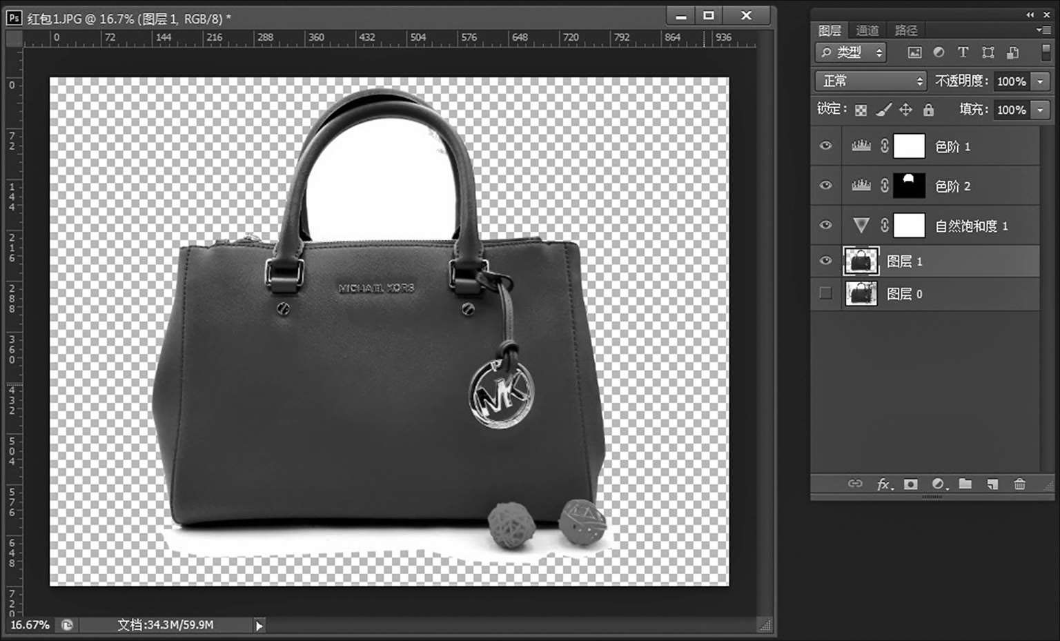Click the levels icon on 色阶 1
Viewport: 1060px width, 641px height.
[861, 146]
